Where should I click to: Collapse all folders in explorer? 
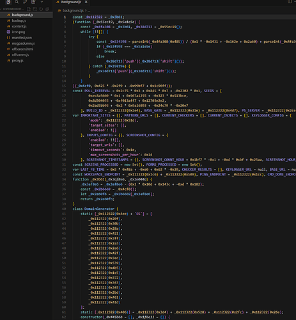47,9
